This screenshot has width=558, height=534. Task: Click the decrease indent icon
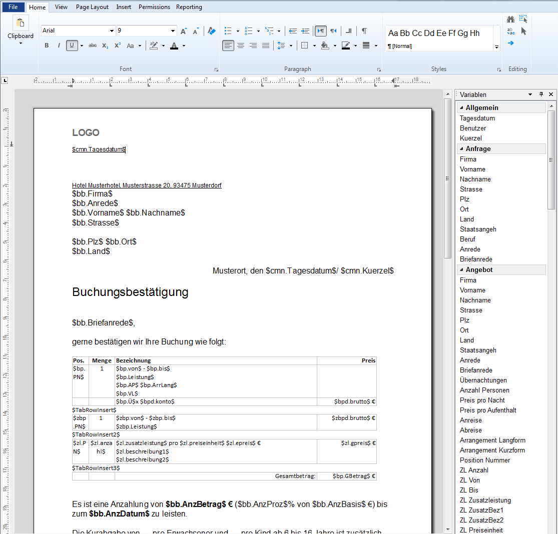[293, 31]
